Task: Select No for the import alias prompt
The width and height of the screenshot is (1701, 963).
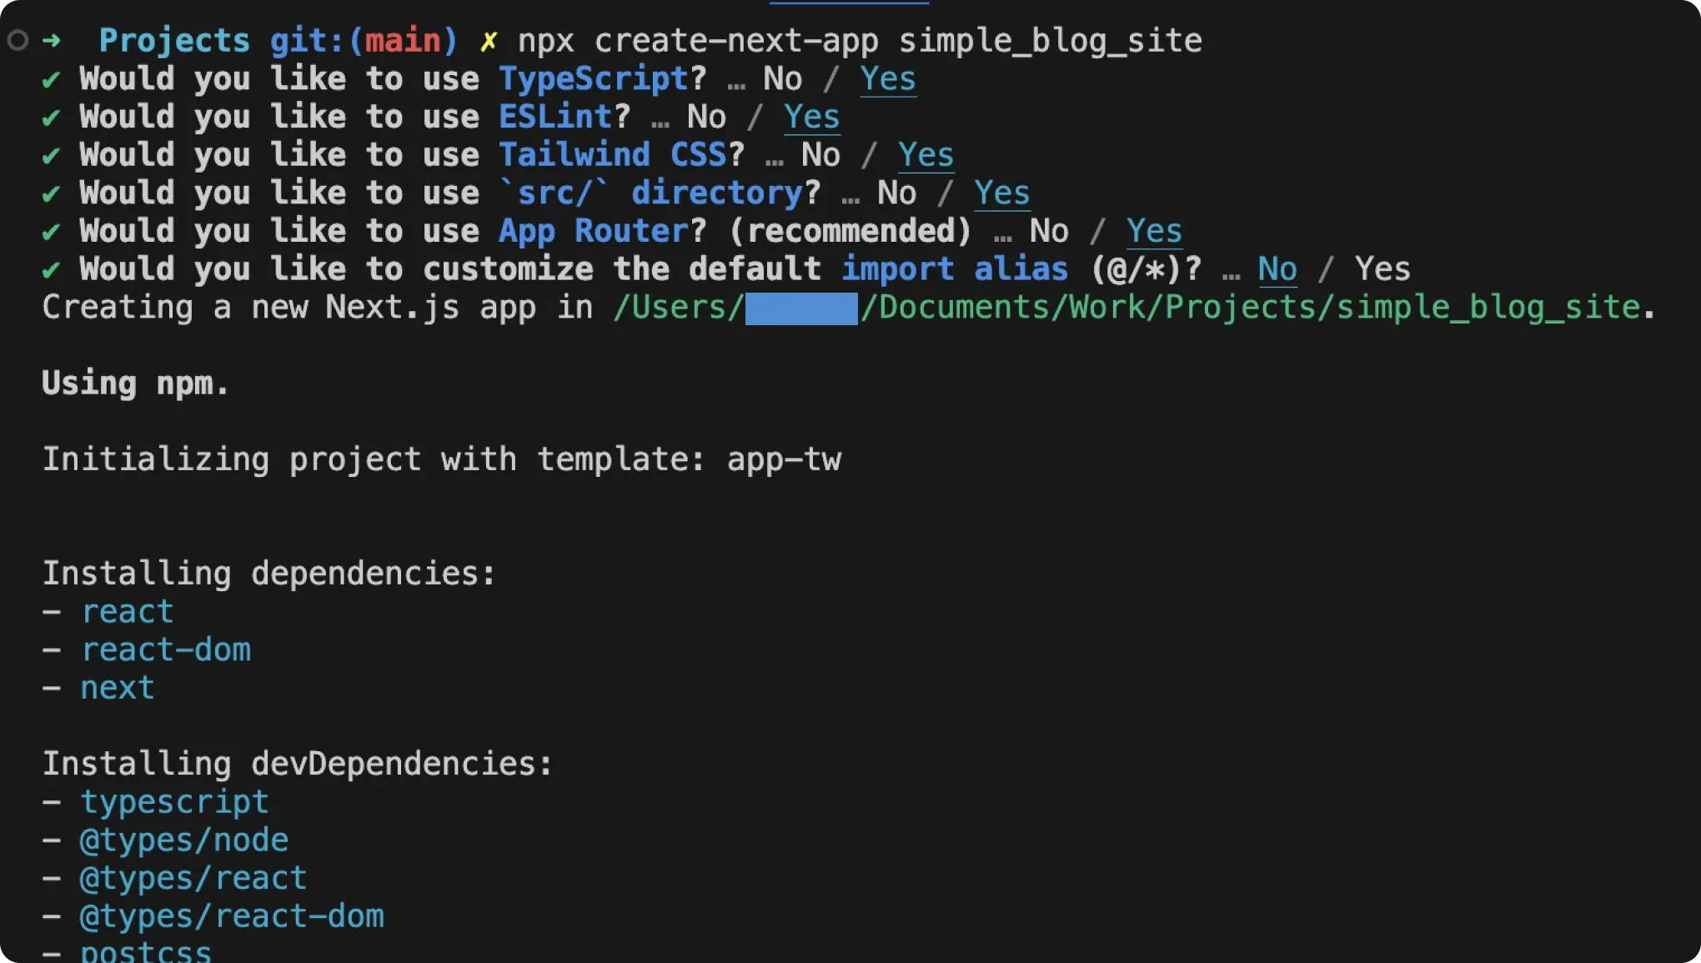Action: (x=1277, y=269)
